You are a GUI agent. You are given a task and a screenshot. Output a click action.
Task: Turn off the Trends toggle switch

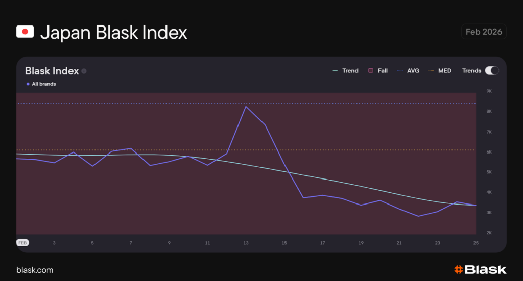(x=492, y=71)
